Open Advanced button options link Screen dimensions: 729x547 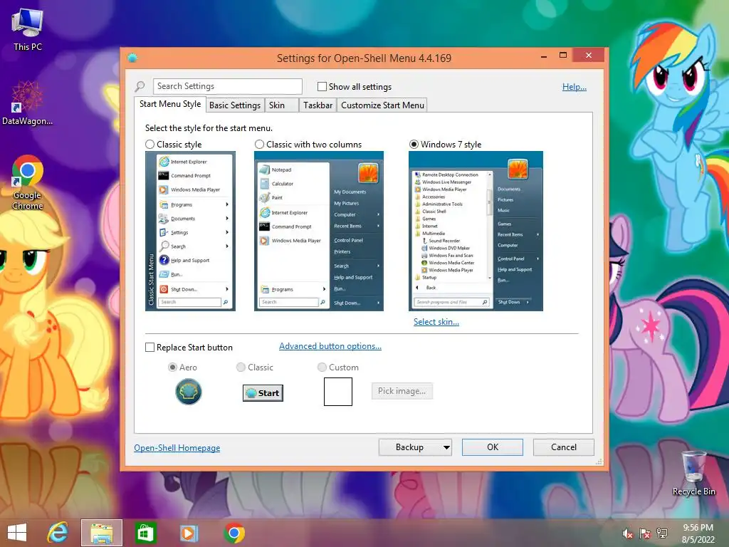pos(330,346)
